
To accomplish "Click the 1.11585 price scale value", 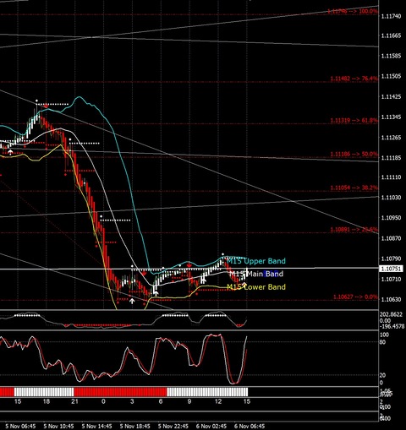I will click(391, 56).
